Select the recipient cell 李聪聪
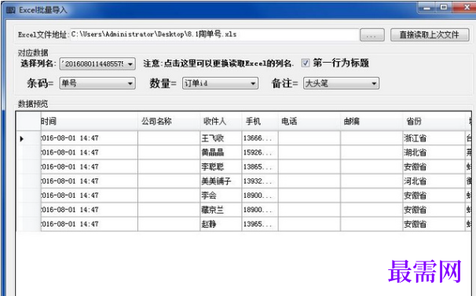This screenshot has height=296, width=476. (x=221, y=166)
